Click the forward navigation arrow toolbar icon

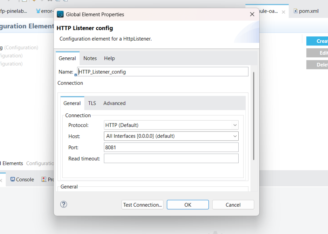point(42,1)
